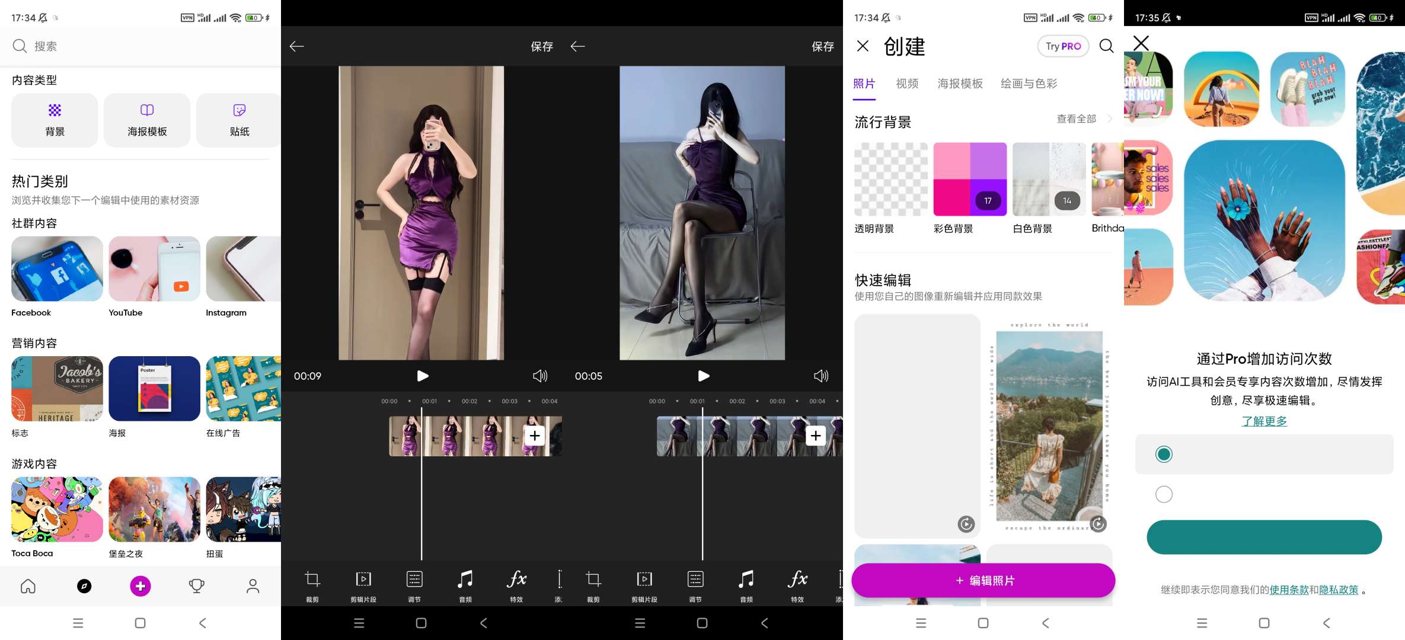1405x640 pixels.
Task: Play the video in the 00:09 editor
Action: tap(422, 376)
